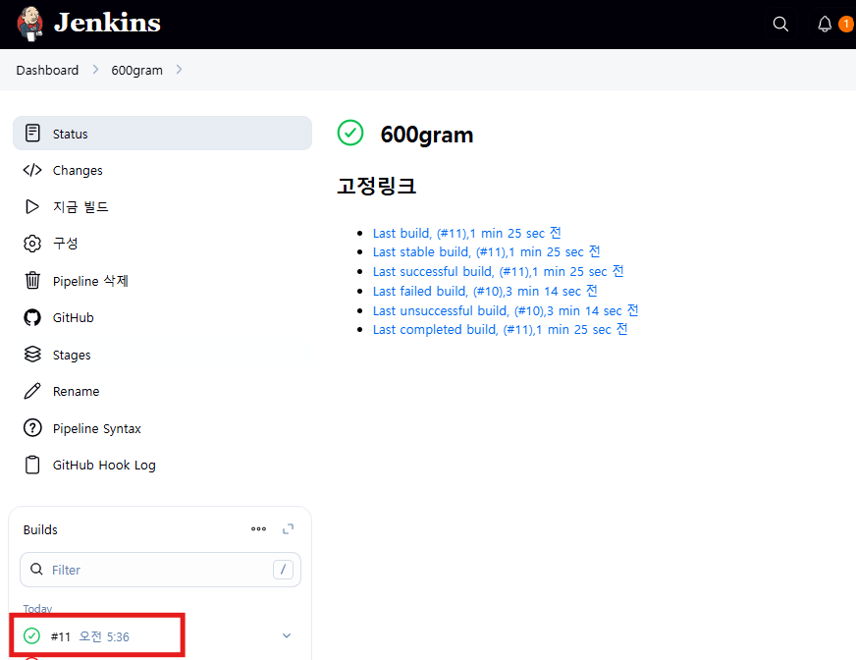This screenshot has width=856, height=660.
Task: Expand build #11 dropdown chevron
Action: (287, 635)
